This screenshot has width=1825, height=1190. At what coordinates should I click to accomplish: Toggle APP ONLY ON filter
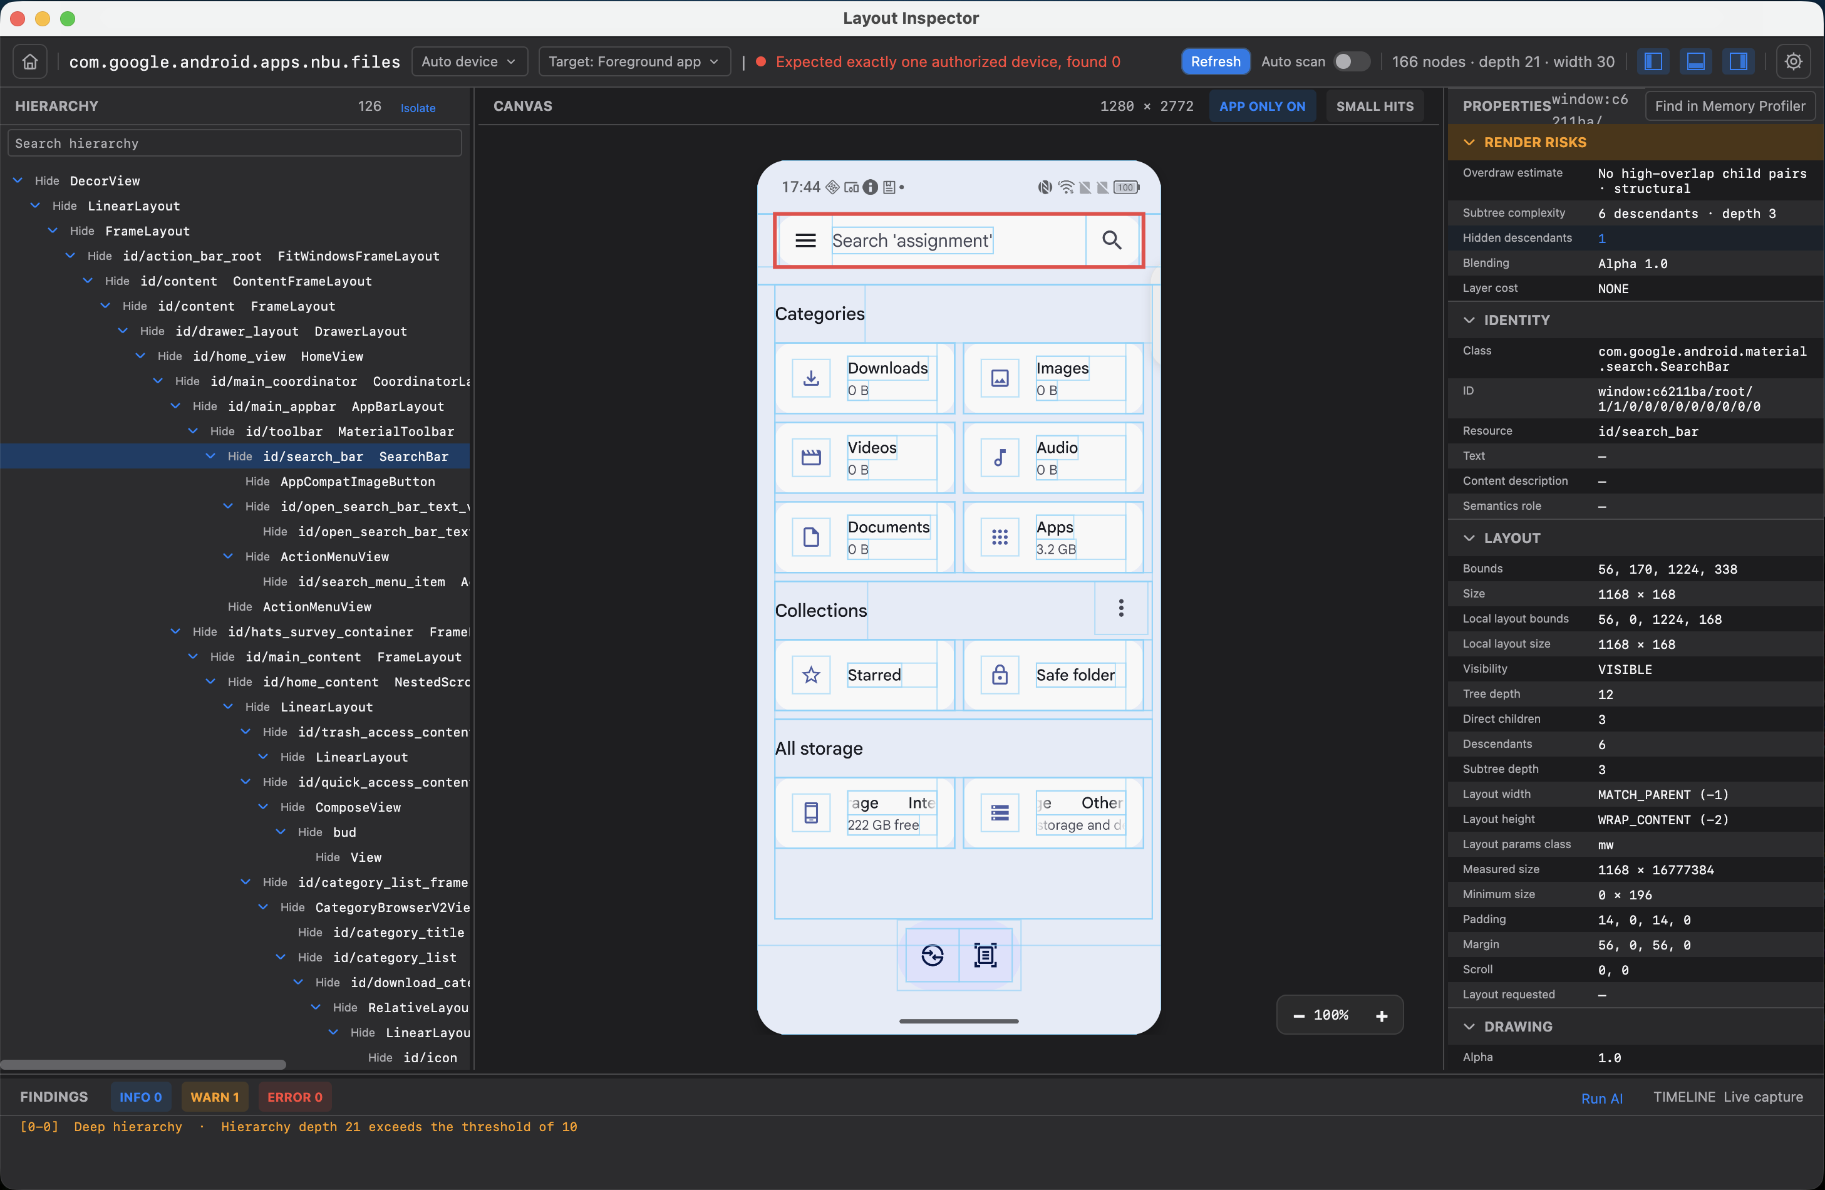[x=1262, y=106]
